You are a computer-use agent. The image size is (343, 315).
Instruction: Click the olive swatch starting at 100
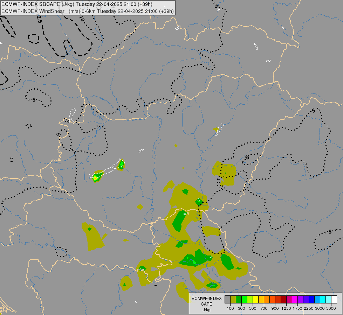click(233, 300)
